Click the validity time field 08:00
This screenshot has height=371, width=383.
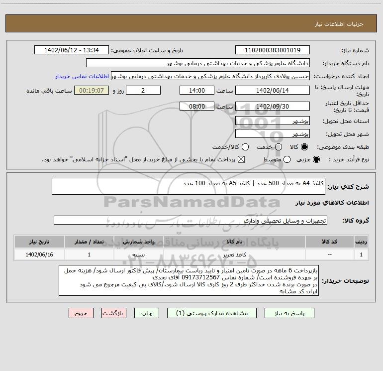tap(197, 106)
